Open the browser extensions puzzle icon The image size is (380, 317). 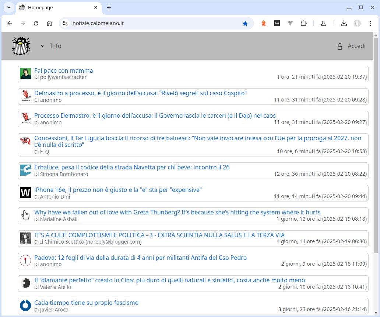coord(303,23)
